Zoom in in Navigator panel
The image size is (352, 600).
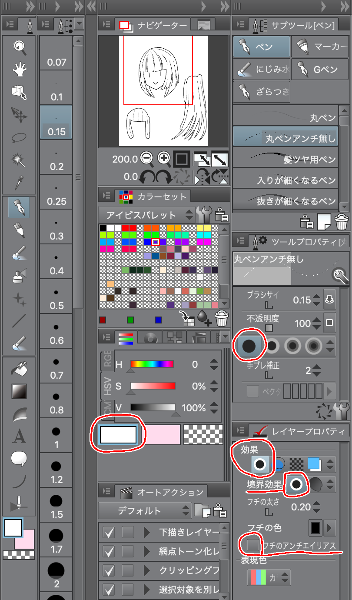(164, 159)
